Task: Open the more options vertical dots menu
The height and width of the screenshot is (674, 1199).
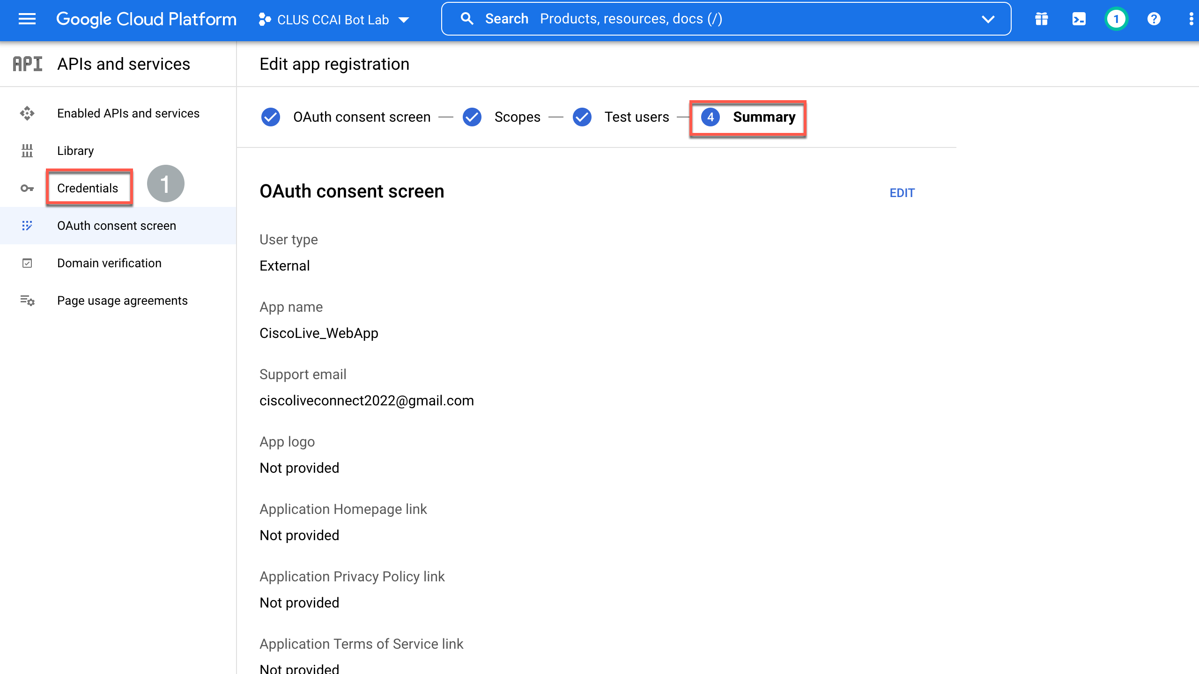Action: (x=1191, y=19)
